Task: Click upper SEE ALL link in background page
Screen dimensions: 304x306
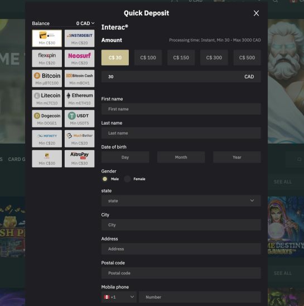Action: [x=283, y=182]
